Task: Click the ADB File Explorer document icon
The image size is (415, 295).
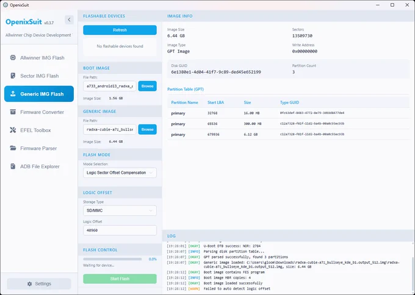Action: click(x=13, y=166)
